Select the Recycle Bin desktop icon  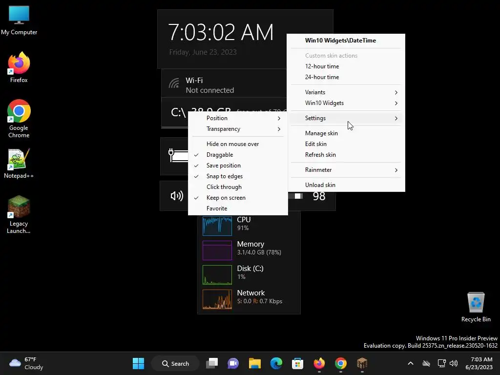[476, 307]
